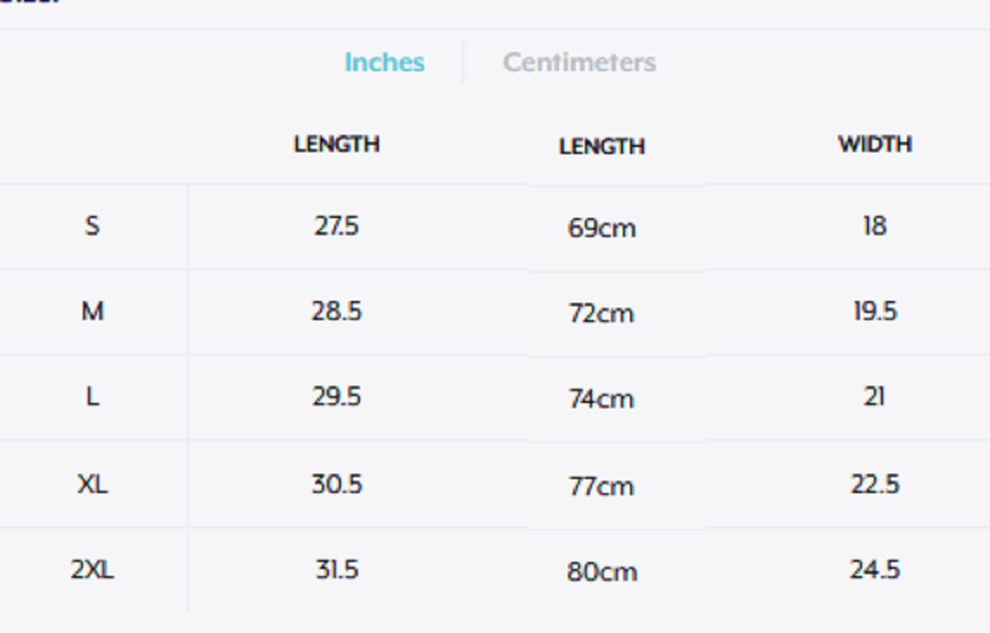Click the 21 width value
990x633 pixels.
pos(874,397)
